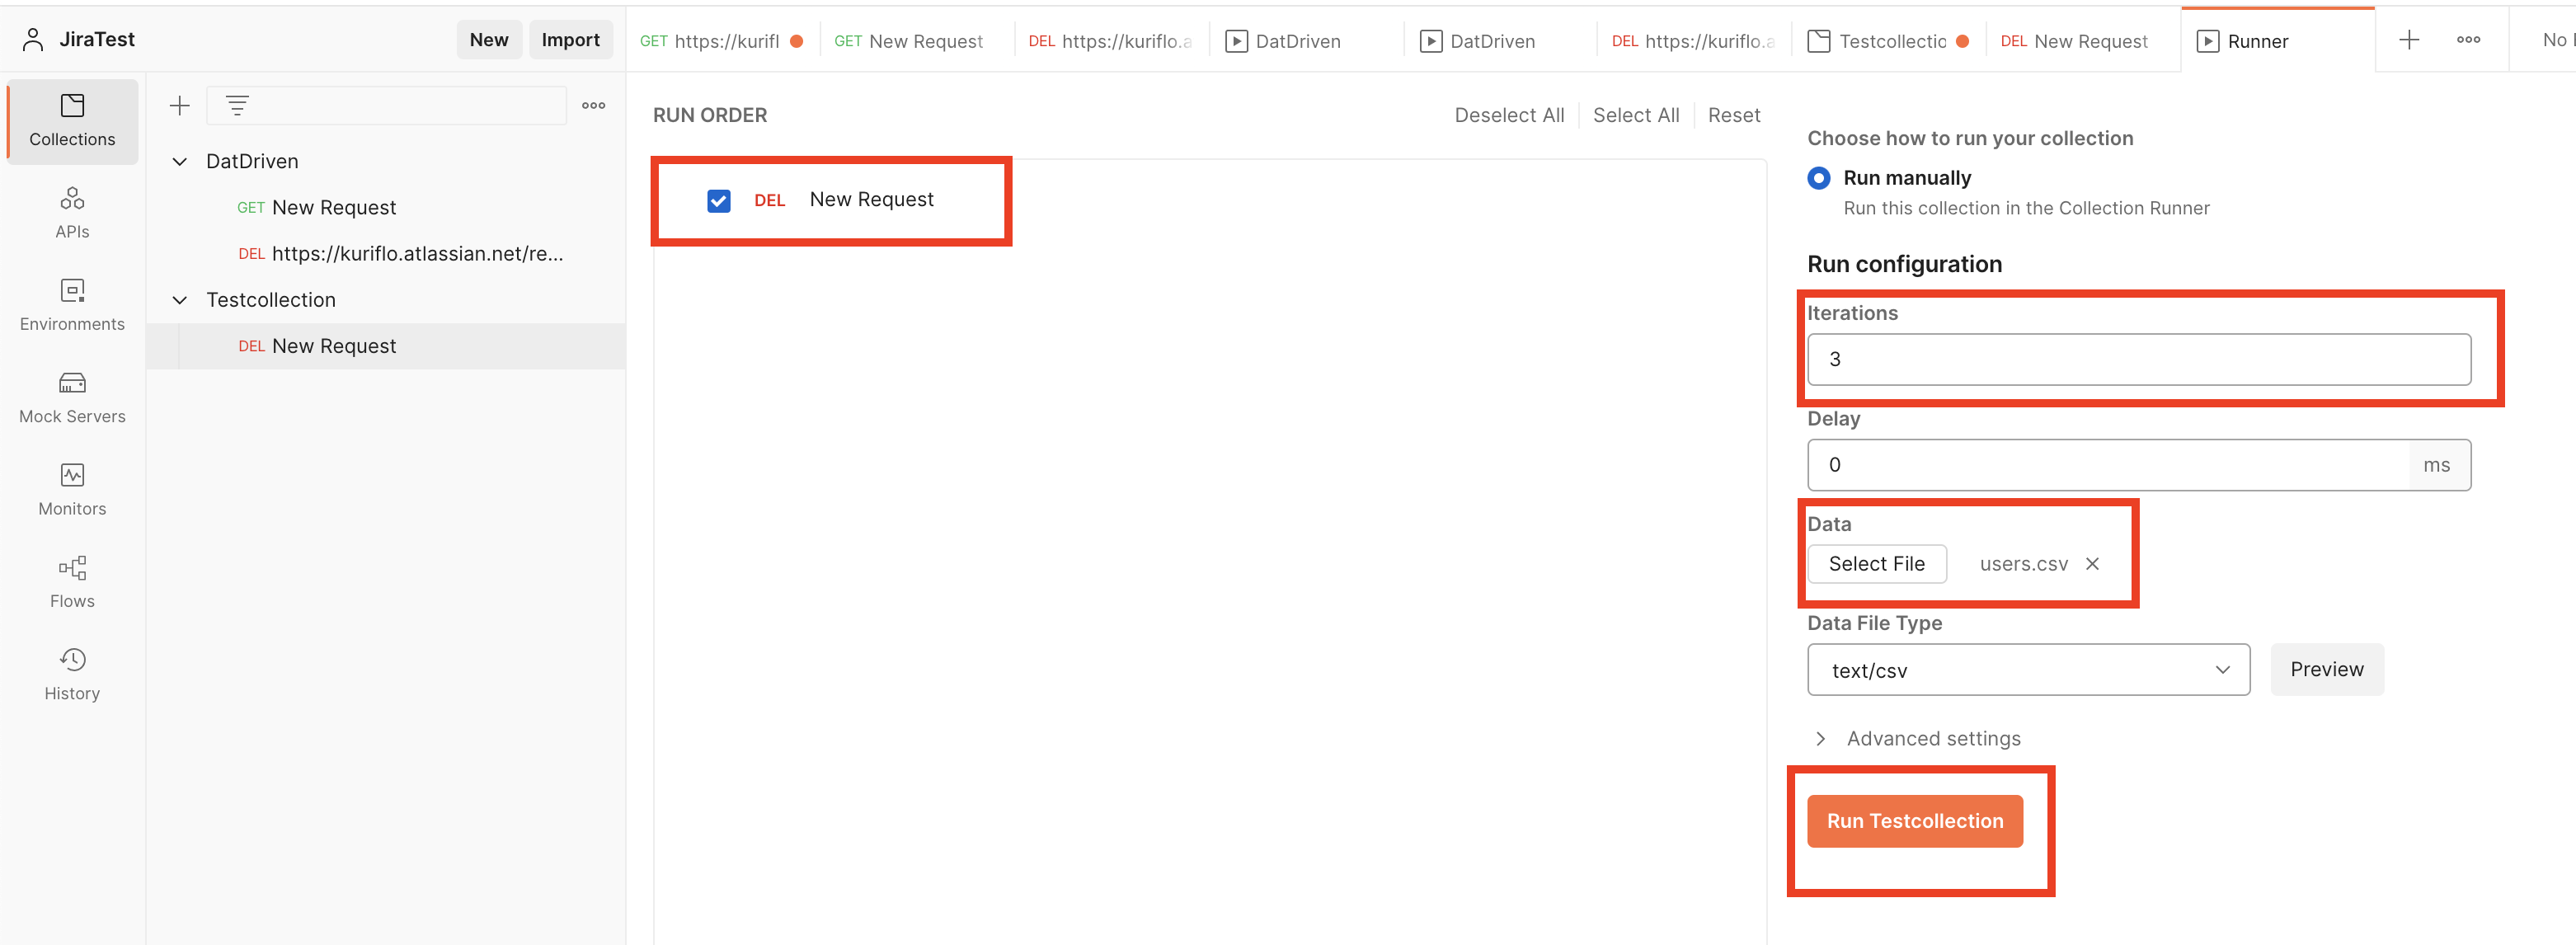Click the filter icon in collections search

(x=237, y=105)
